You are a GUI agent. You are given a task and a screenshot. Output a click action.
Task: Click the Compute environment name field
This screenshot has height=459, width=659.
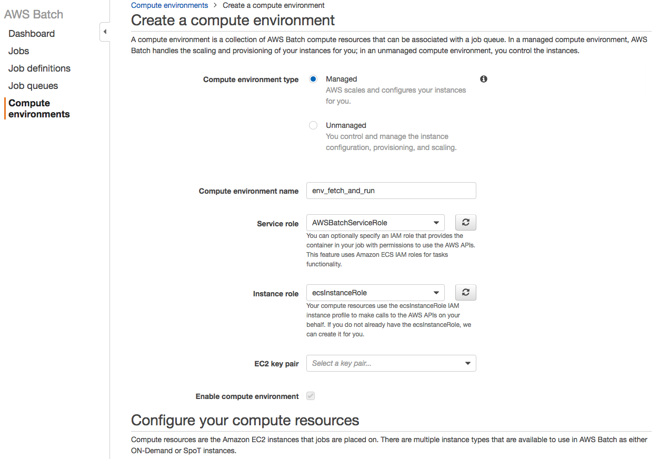pyautogui.click(x=391, y=191)
